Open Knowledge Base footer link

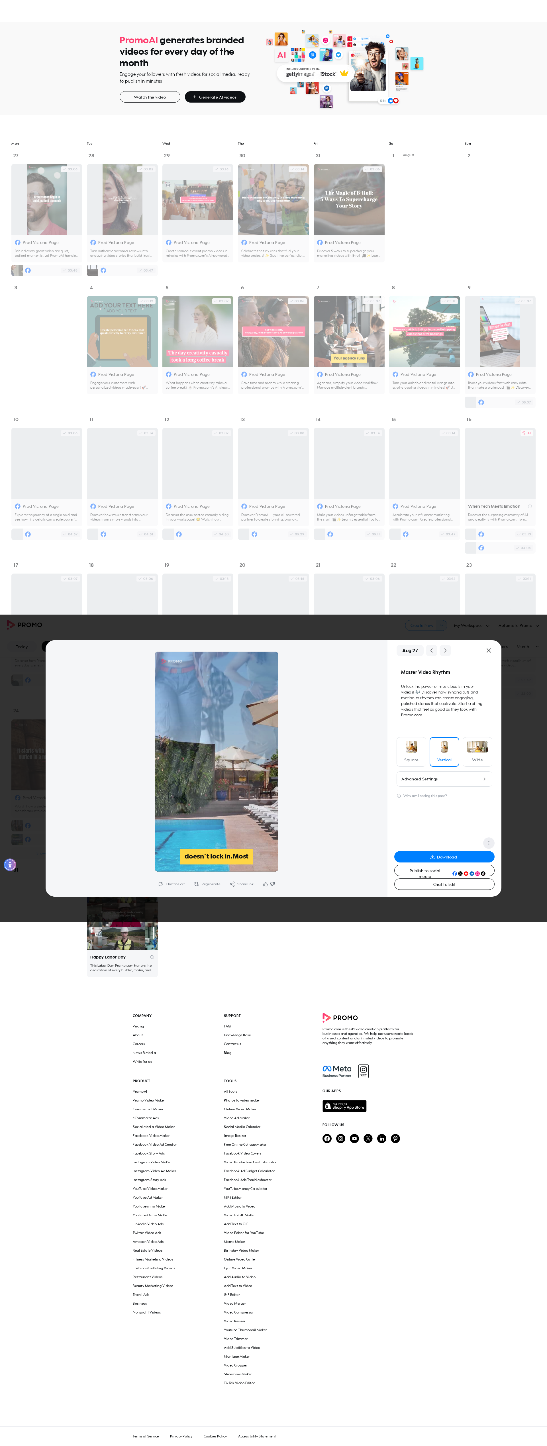tap(237, 1035)
